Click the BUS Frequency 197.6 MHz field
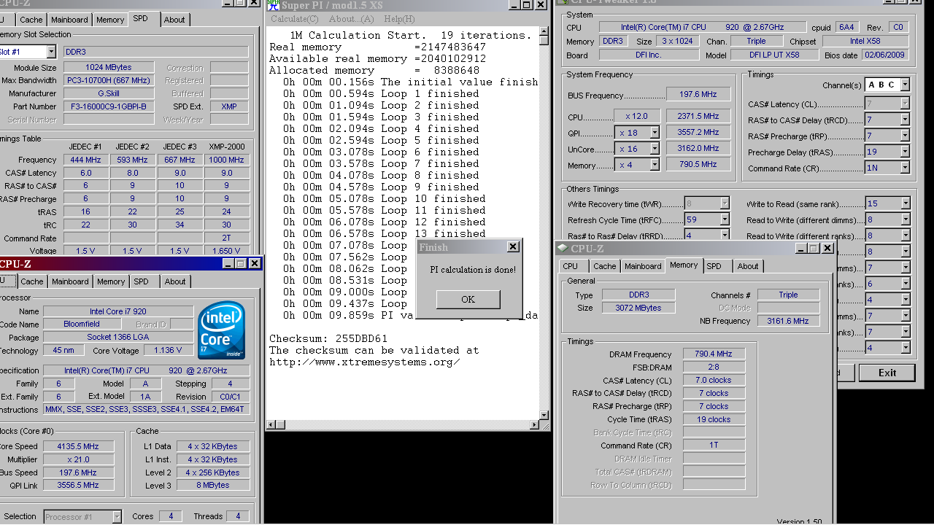The width and height of the screenshot is (934, 525). [x=697, y=94]
